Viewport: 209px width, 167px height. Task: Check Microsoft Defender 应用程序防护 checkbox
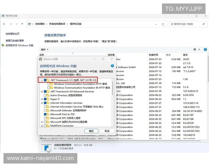click(45, 111)
